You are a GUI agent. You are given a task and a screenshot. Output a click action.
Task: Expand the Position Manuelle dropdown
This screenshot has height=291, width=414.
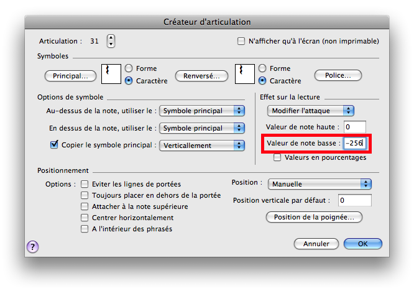[320, 184]
